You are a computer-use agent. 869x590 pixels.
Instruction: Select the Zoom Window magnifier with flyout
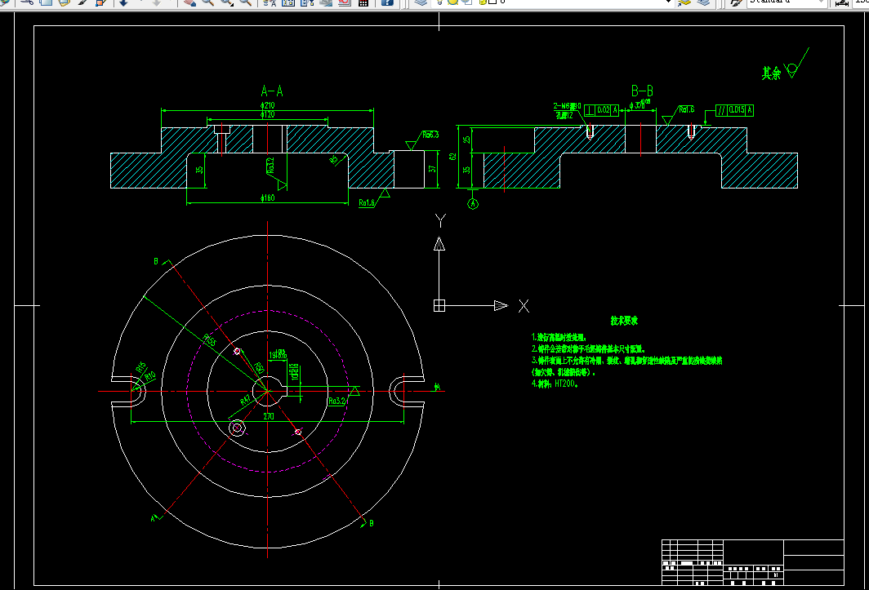click(x=227, y=2)
